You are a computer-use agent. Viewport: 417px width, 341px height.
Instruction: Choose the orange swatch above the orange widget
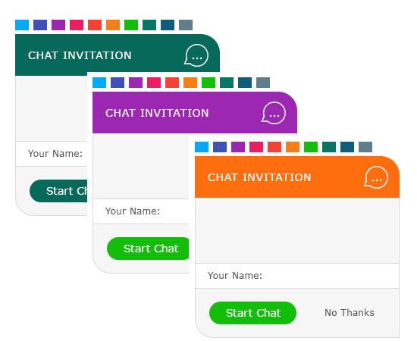tap(293, 147)
